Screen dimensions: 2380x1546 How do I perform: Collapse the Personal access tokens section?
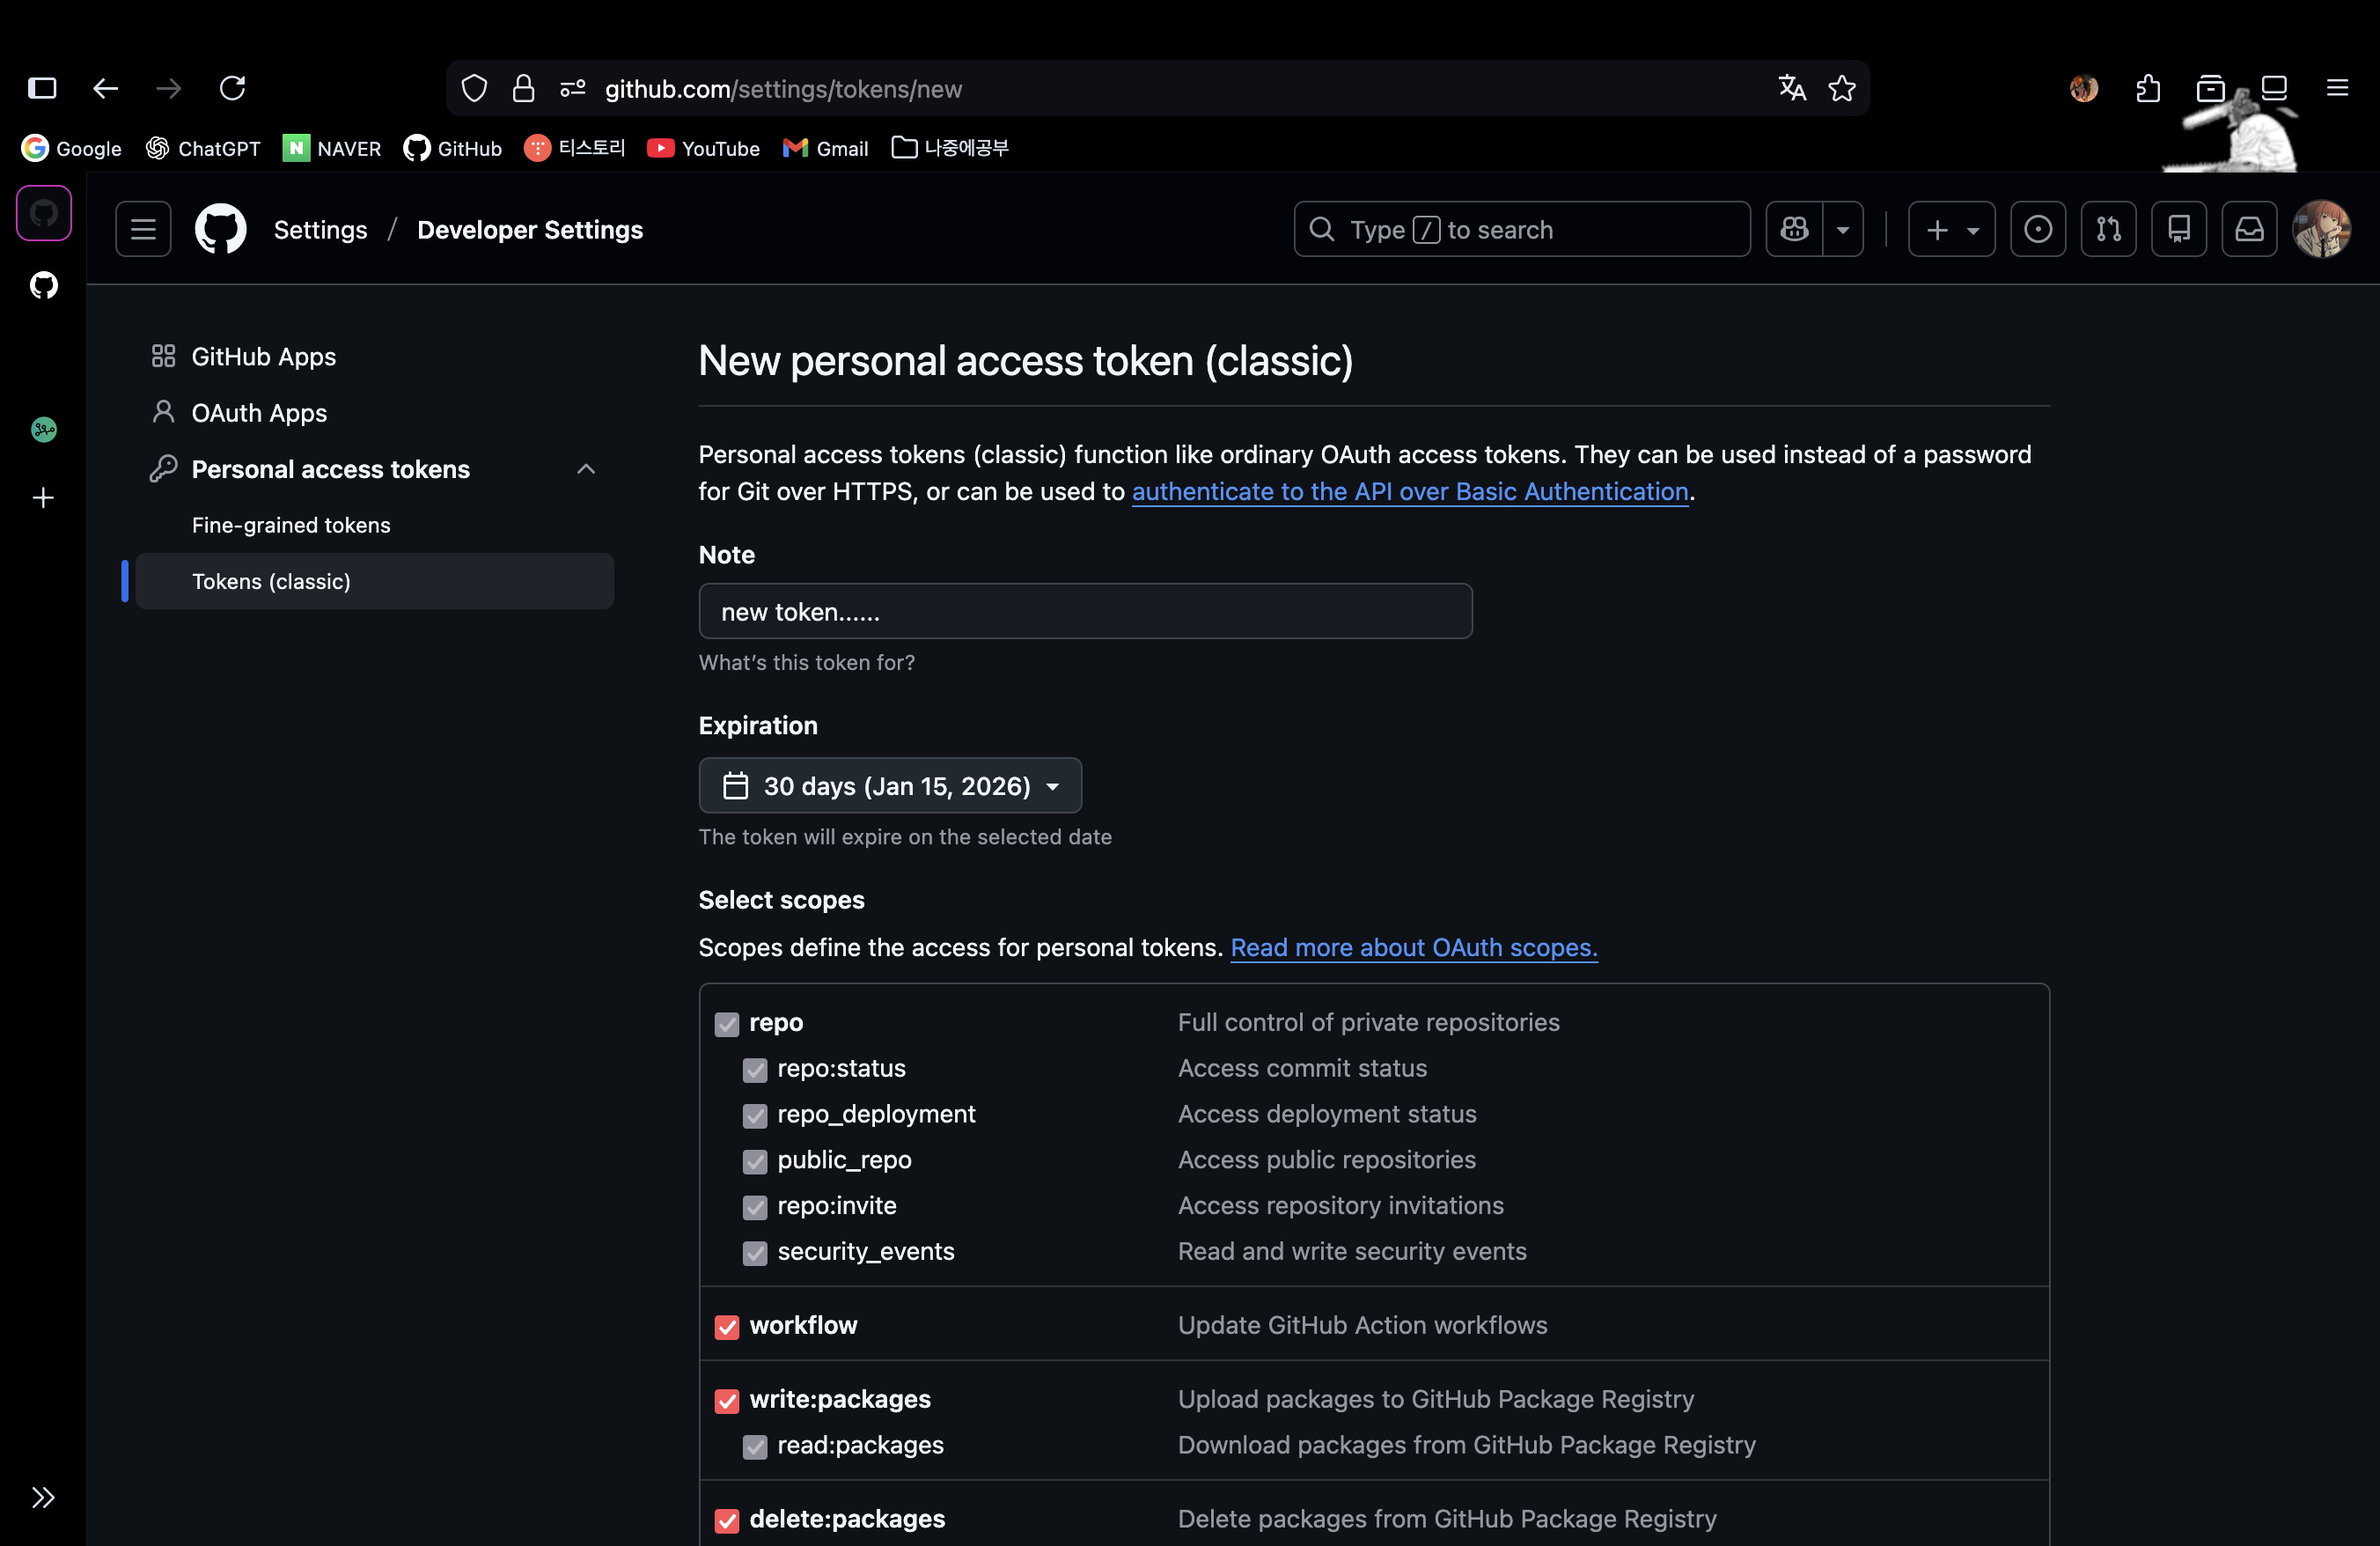(x=586, y=469)
